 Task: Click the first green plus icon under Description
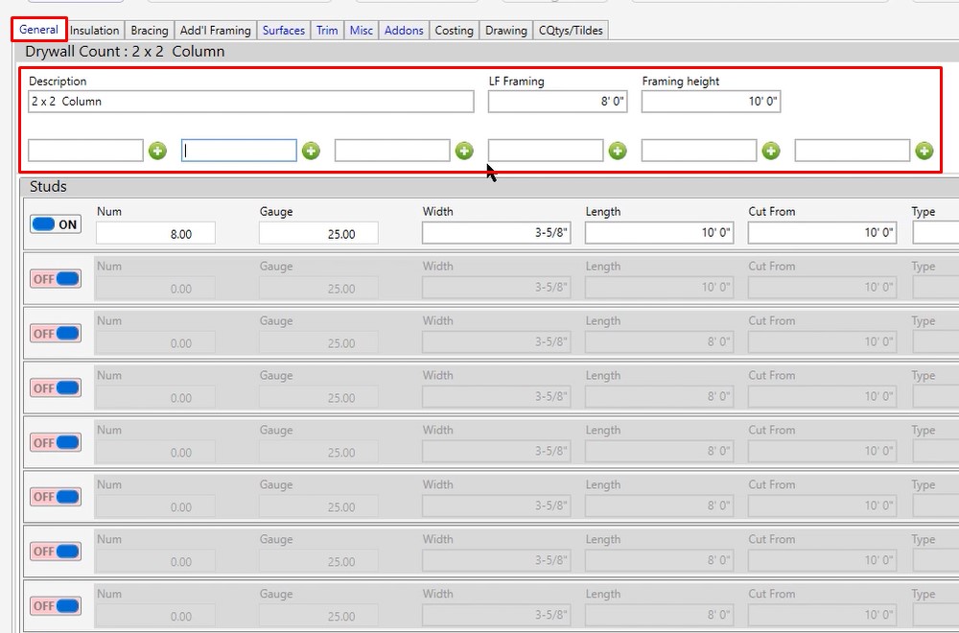(x=157, y=151)
